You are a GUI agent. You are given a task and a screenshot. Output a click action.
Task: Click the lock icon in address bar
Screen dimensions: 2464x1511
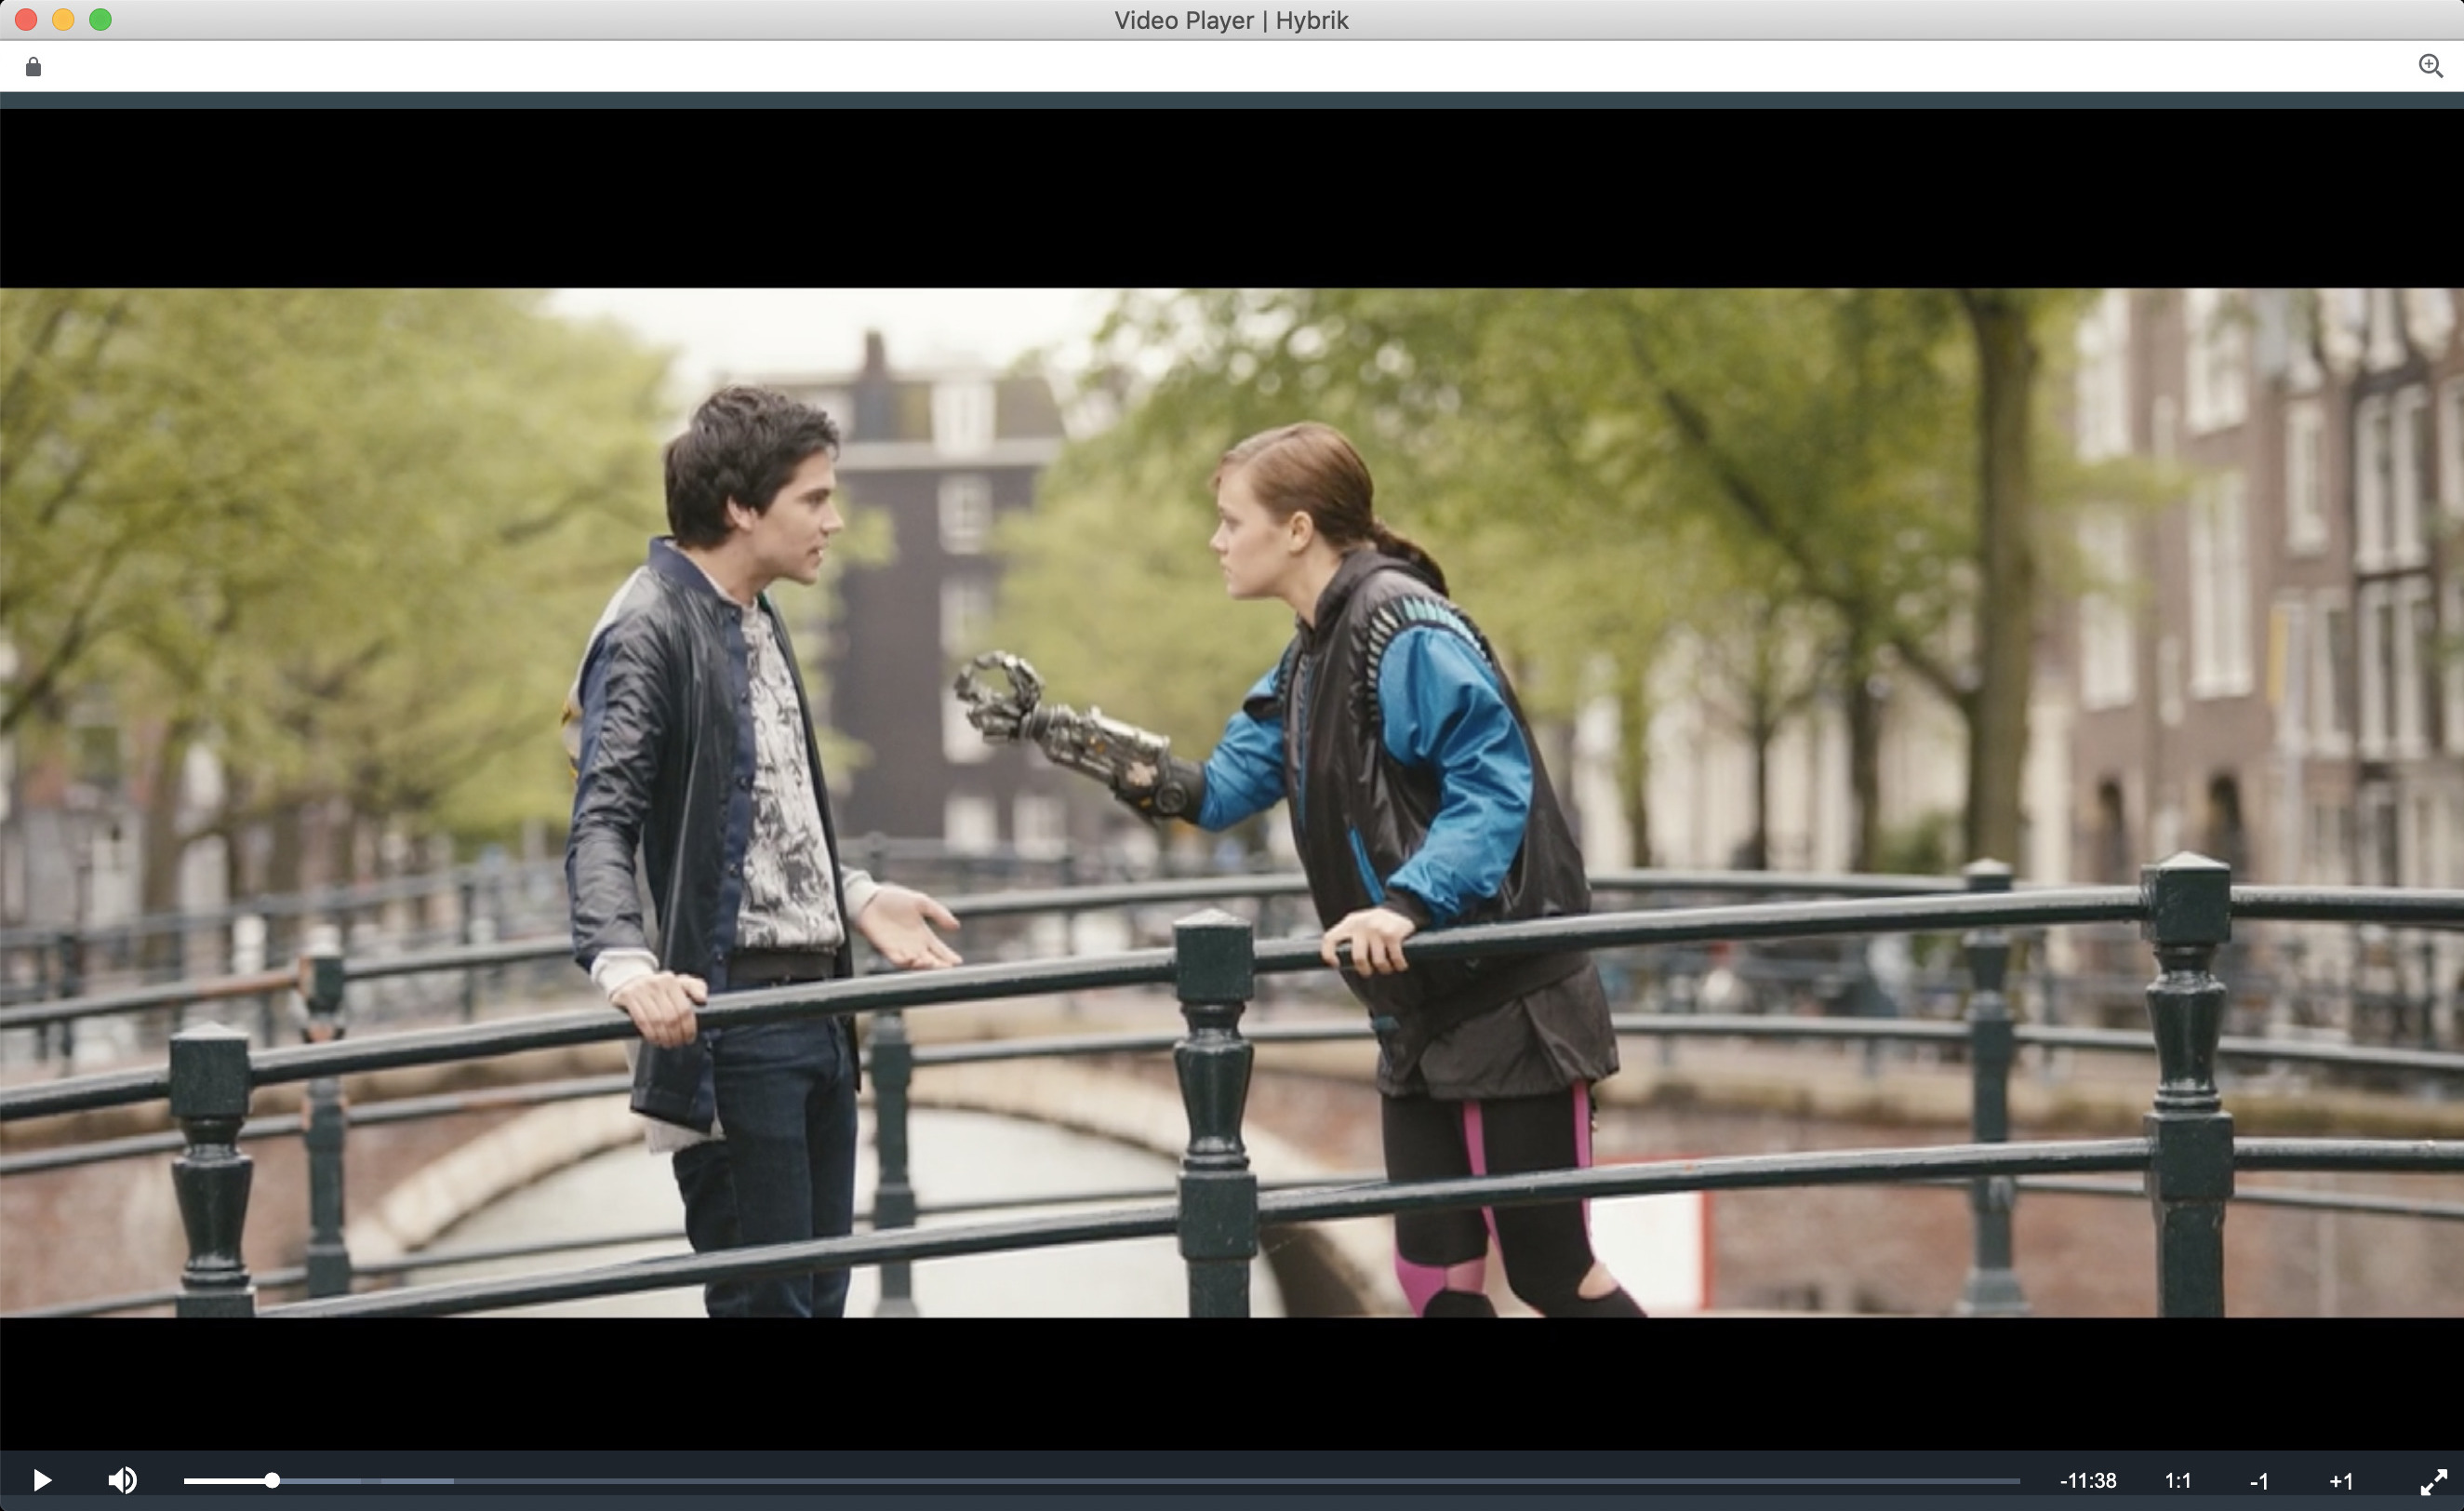pyautogui.click(x=33, y=67)
